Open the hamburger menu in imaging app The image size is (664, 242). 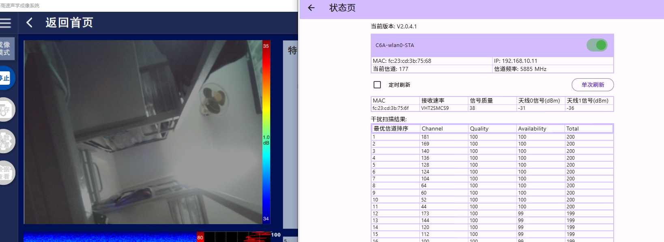5,23
